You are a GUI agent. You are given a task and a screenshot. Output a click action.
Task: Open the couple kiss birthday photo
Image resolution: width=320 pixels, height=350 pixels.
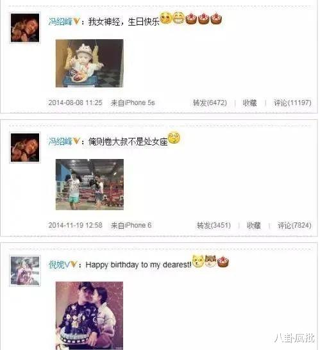pyautogui.click(x=89, y=315)
